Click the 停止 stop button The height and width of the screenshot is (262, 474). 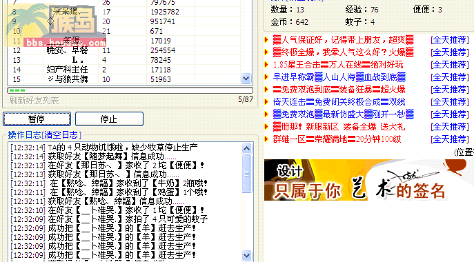point(109,119)
